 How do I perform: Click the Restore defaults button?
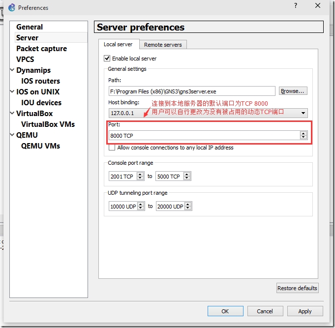[297, 288]
